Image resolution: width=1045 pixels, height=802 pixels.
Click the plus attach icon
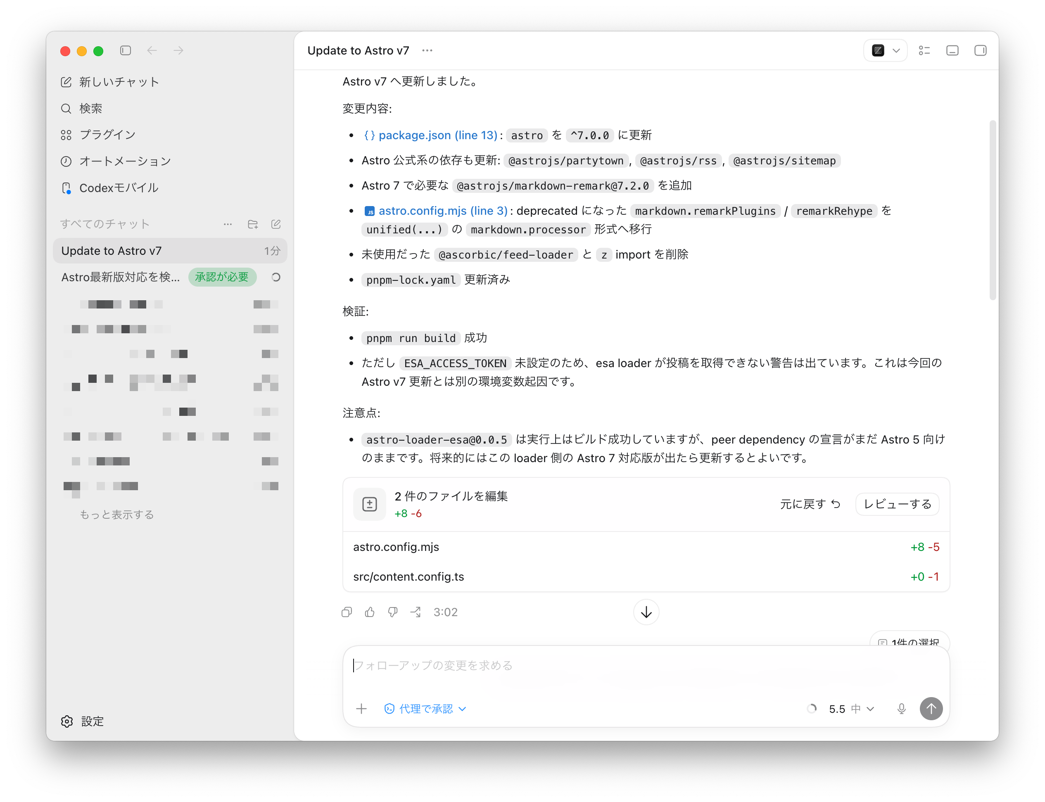[361, 709]
